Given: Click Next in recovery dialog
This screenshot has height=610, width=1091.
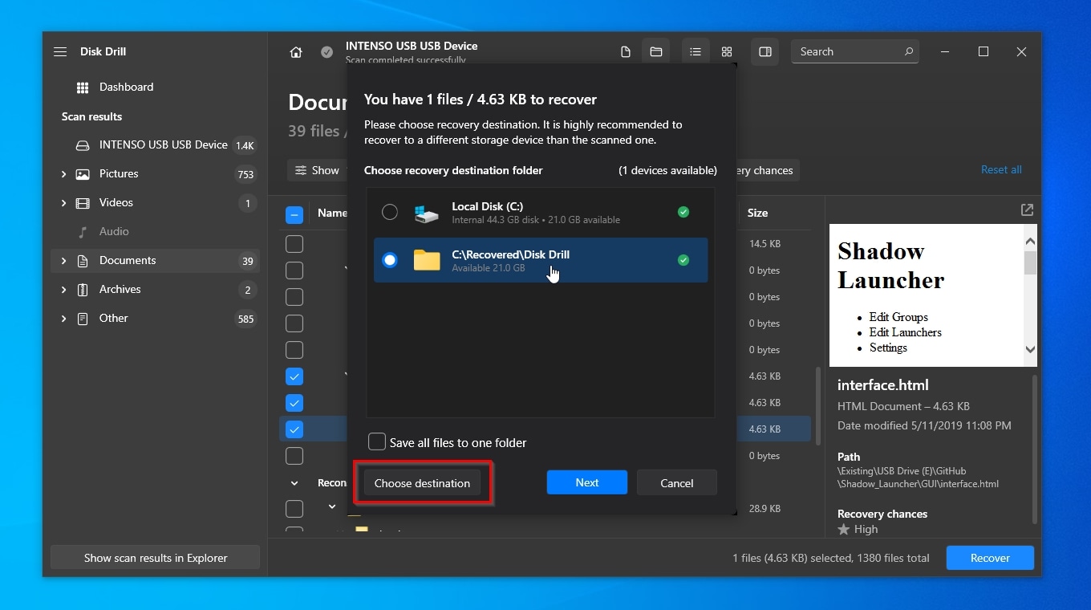Looking at the screenshot, I should pos(587,482).
